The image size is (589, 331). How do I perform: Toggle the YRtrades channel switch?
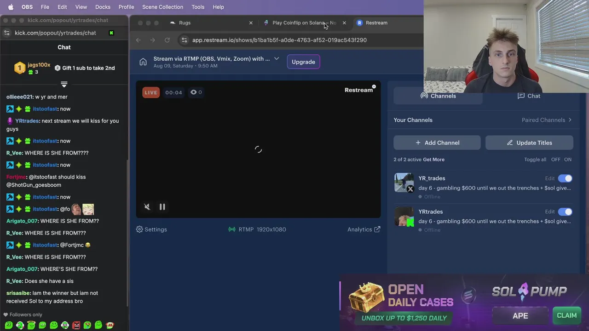(x=565, y=211)
